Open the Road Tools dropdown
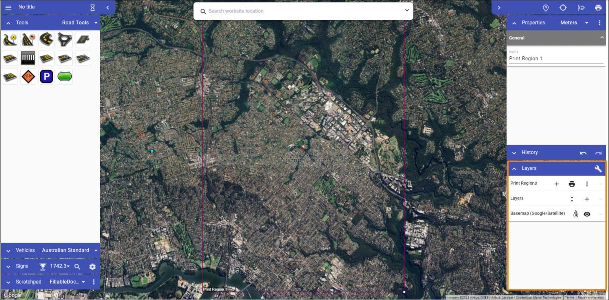 [x=80, y=23]
